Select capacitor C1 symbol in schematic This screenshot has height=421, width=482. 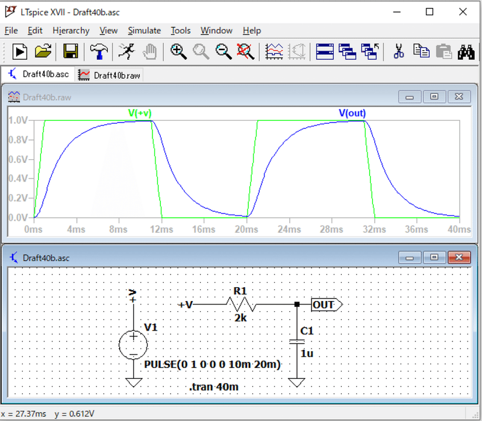coord(297,341)
